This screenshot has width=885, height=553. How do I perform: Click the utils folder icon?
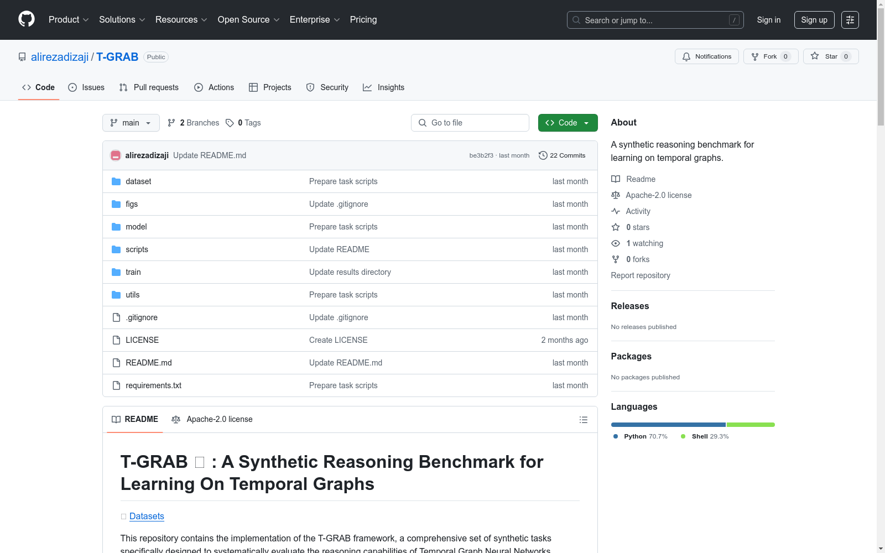(x=116, y=295)
